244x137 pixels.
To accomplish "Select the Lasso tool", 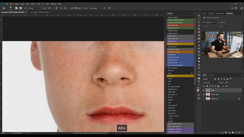I will tap(199, 22).
